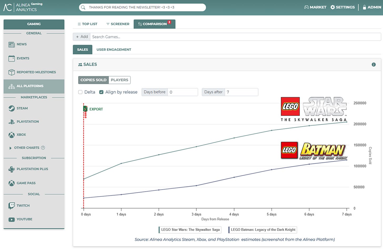The width and height of the screenshot is (383, 249).
Task: Click the PlayStation logo icon
Action: tap(12, 122)
